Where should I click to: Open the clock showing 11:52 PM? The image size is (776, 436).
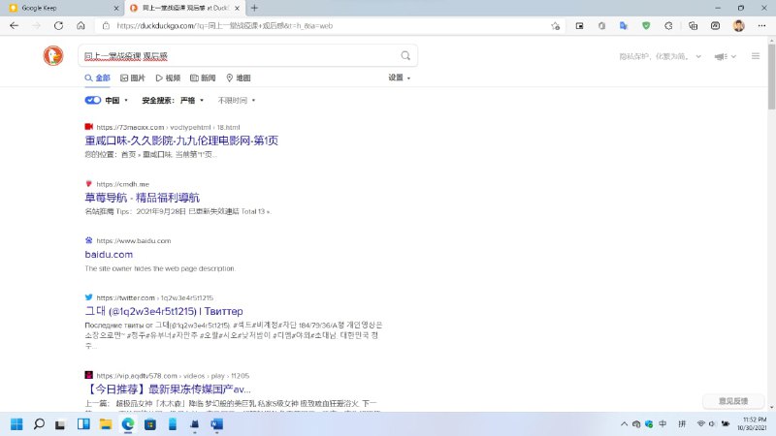pos(752,423)
